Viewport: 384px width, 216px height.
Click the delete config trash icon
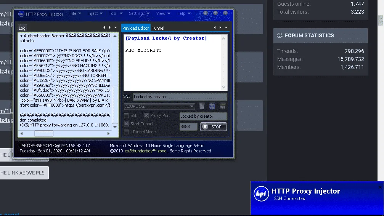point(223,106)
